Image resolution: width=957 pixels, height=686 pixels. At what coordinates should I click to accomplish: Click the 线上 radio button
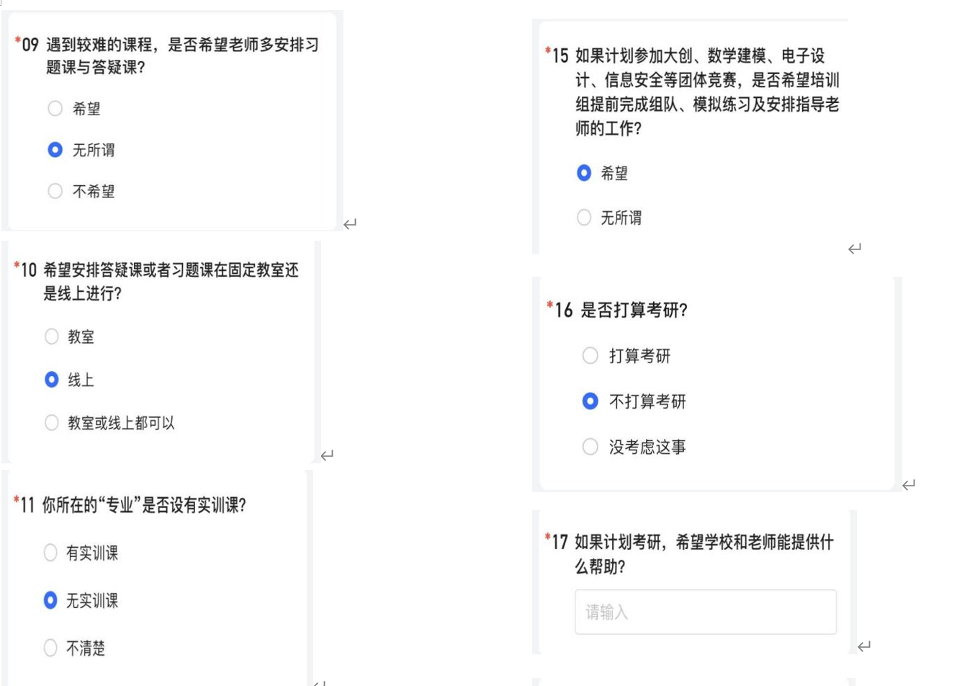51,378
